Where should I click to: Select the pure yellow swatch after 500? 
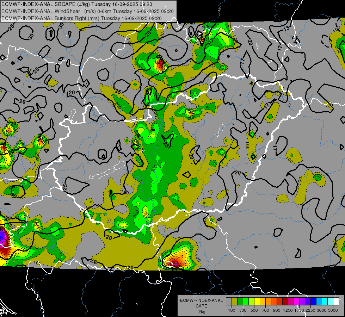coord(257,302)
